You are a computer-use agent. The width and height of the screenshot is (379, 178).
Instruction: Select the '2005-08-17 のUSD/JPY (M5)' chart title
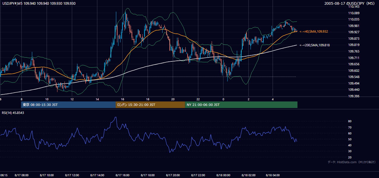[350, 4]
